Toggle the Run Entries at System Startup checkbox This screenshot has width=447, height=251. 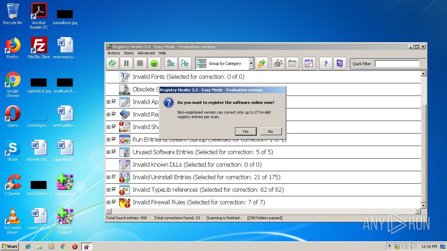pyautogui.click(x=114, y=139)
